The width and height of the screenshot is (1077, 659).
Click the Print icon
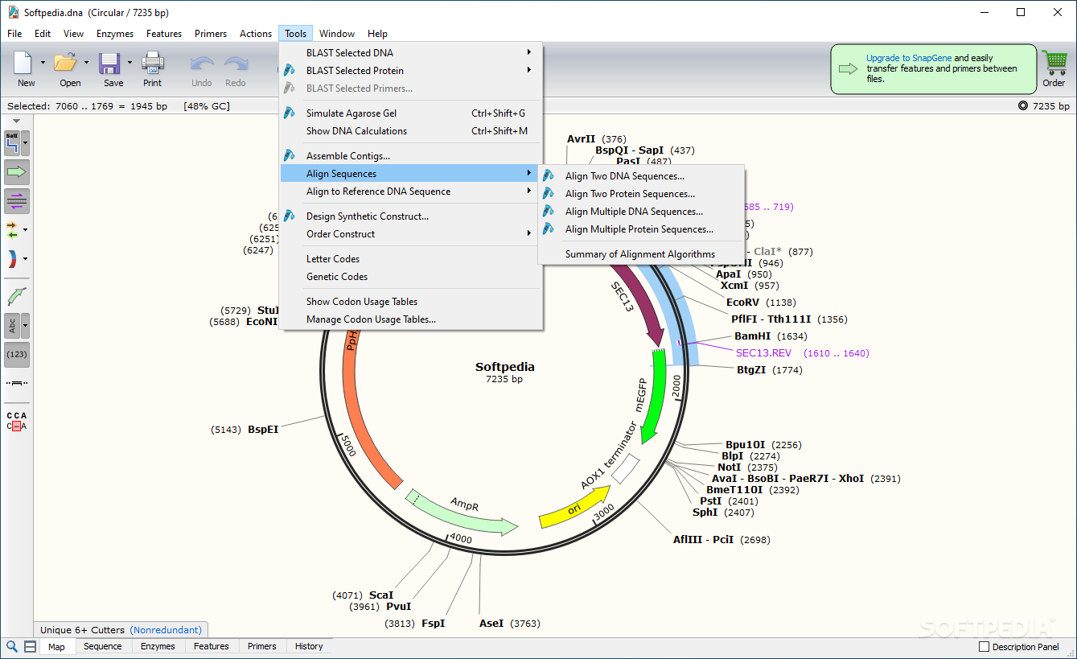pos(152,63)
